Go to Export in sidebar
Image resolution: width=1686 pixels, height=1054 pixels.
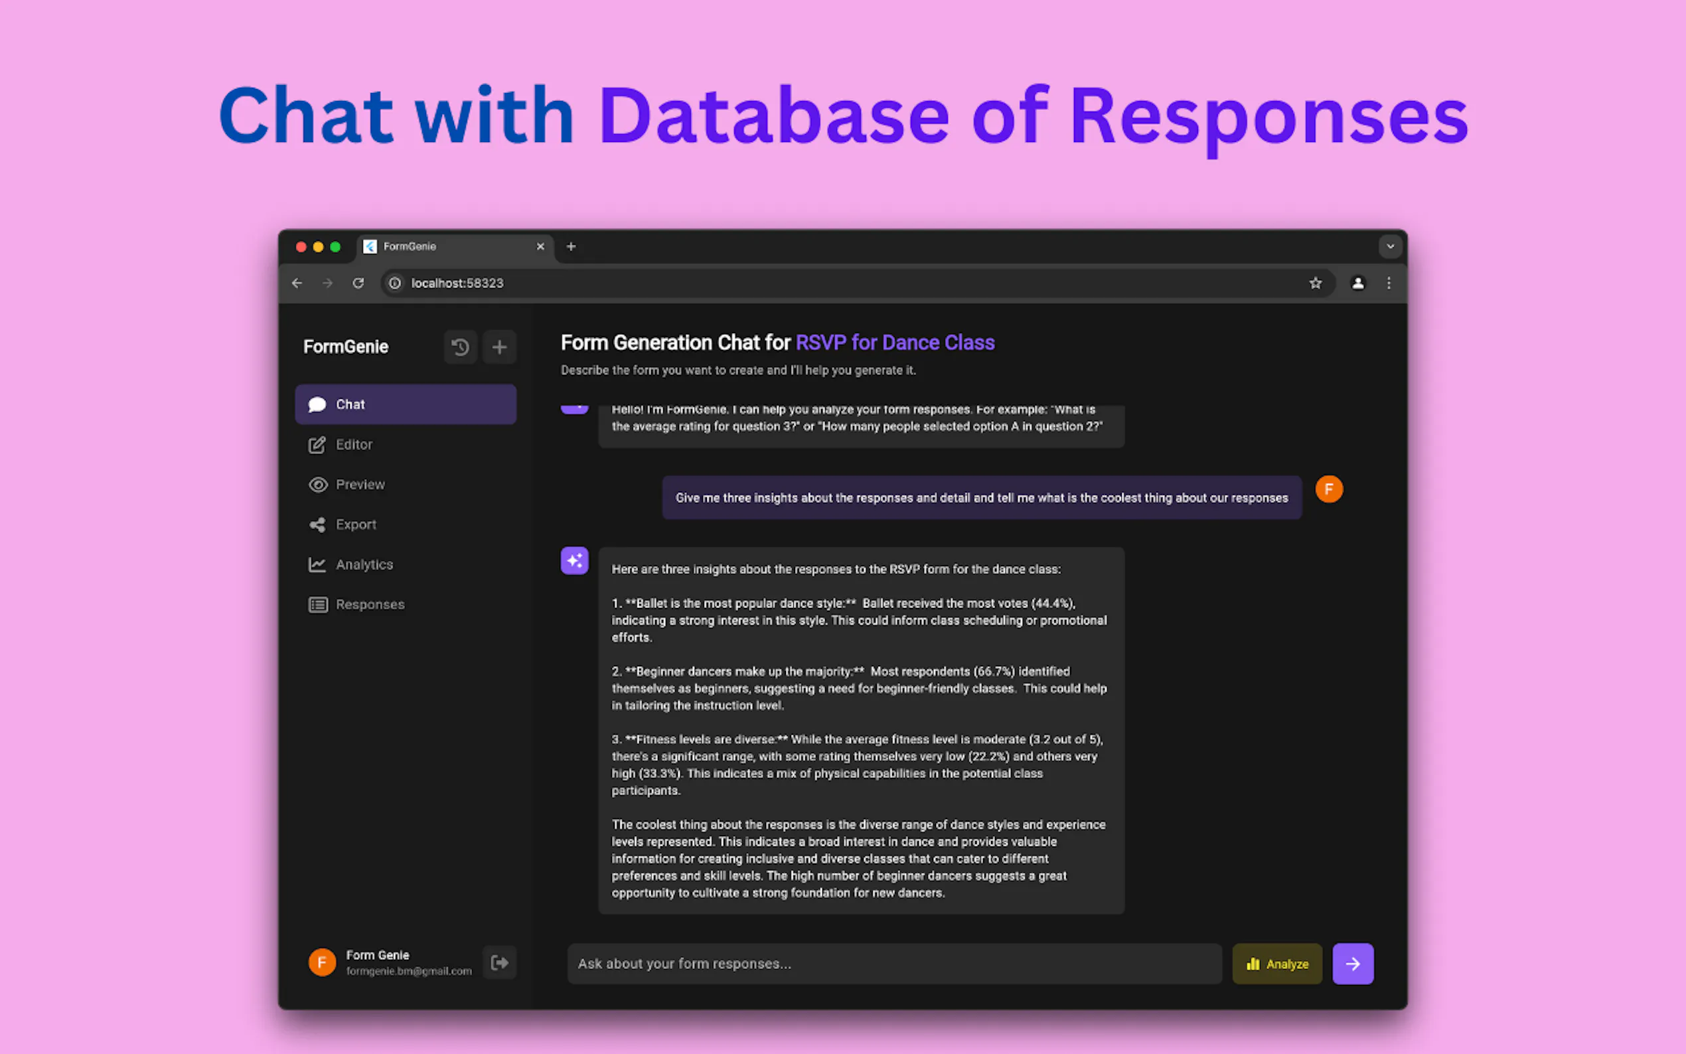(356, 524)
